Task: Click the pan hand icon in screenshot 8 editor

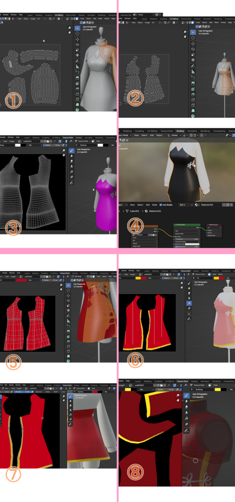Action: click(x=178, y=400)
